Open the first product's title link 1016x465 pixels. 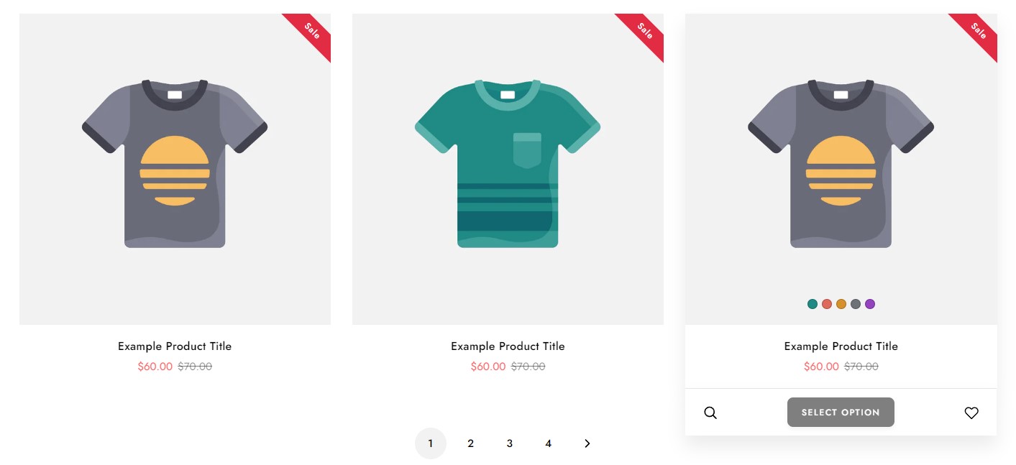click(175, 346)
